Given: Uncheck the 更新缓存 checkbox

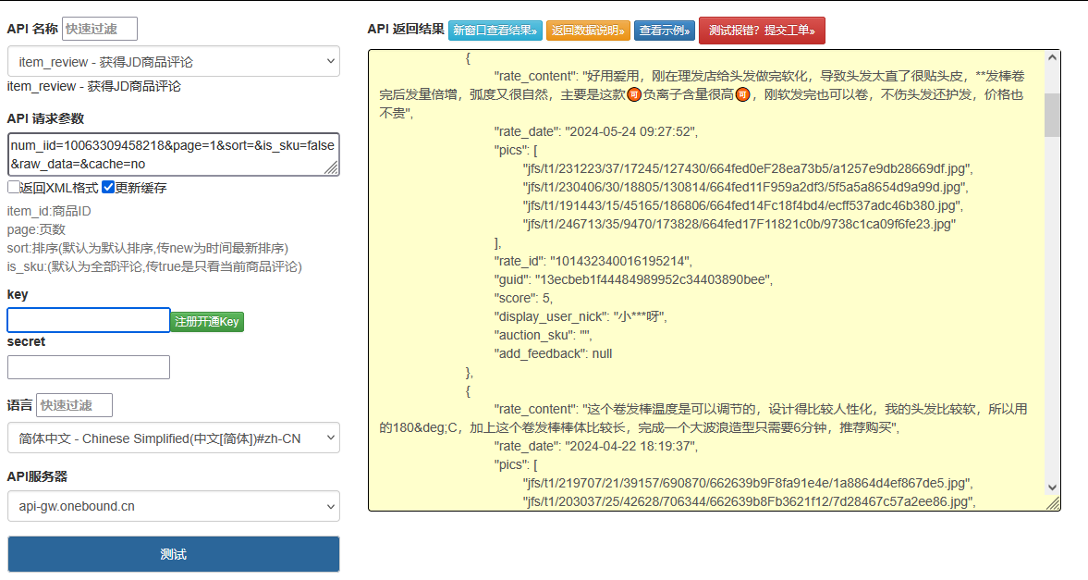Looking at the screenshot, I should pyautogui.click(x=108, y=188).
